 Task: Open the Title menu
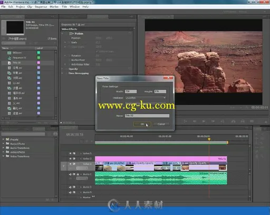pyautogui.click(x=64, y=7)
